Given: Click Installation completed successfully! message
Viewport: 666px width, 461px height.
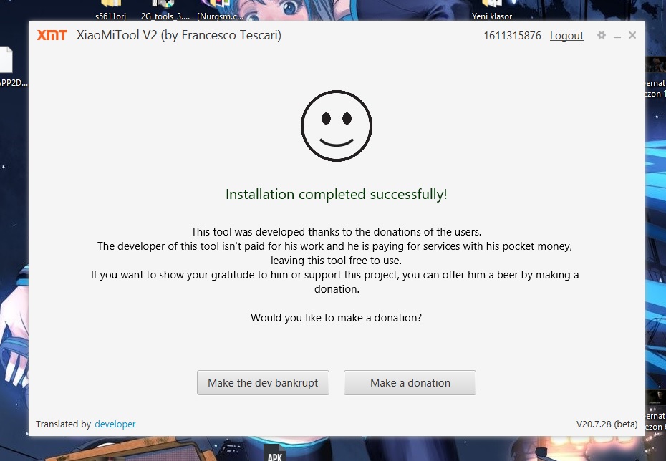Looking at the screenshot, I should click(x=337, y=194).
